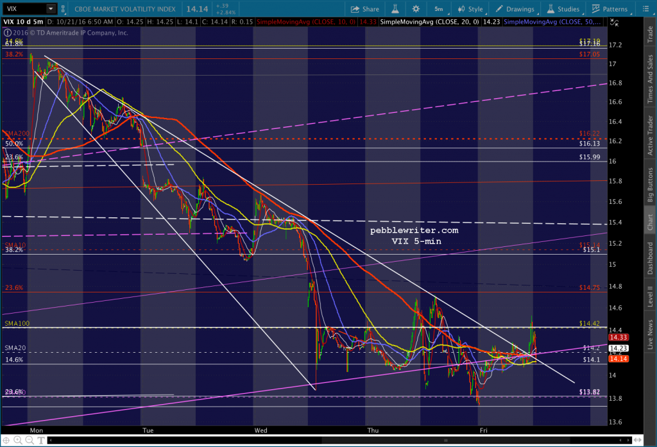This screenshot has height=447, width=657.
Task: Click the $14.42 SMA100 level label
Action: 590,323
